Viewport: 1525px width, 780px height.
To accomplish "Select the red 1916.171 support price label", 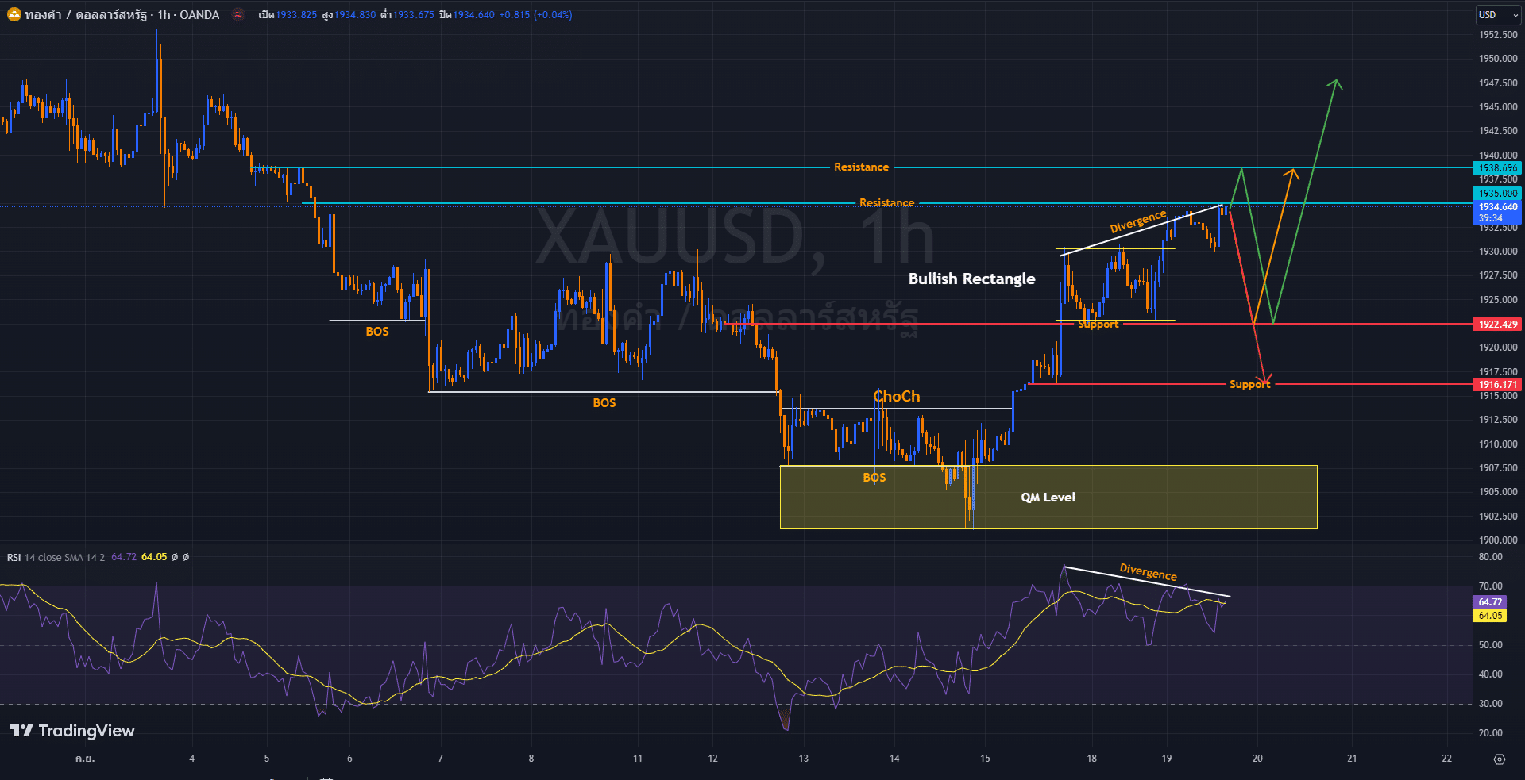I will coord(1497,385).
